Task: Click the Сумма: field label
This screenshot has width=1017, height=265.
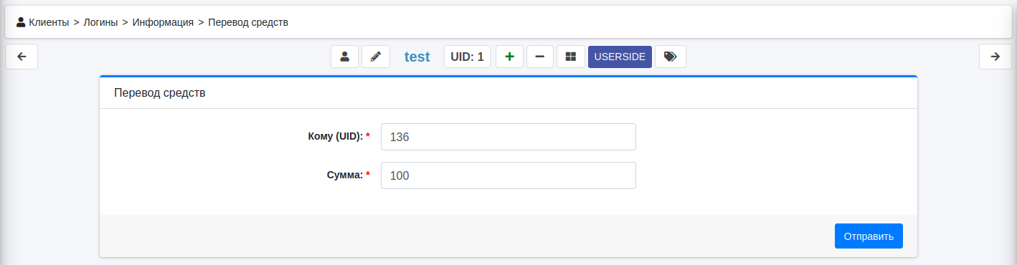Action: pyautogui.click(x=344, y=175)
